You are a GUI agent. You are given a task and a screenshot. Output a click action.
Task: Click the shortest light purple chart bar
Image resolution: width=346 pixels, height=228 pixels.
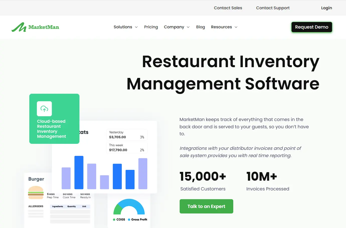coord(104,182)
